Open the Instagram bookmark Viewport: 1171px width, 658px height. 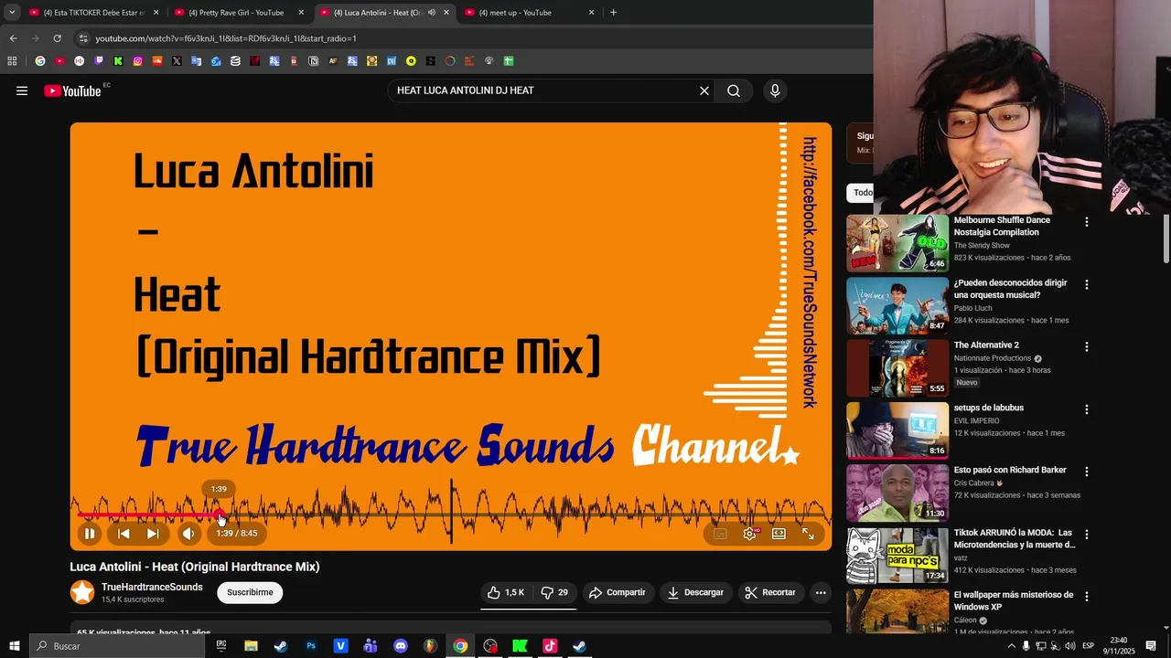click(138, 61)
